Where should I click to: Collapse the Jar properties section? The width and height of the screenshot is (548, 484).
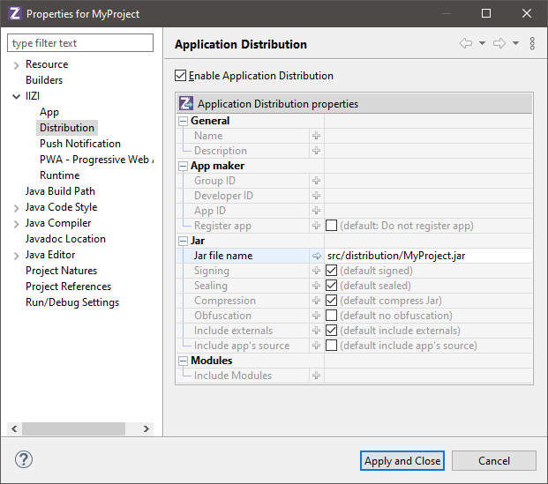(x=184, y=241)
